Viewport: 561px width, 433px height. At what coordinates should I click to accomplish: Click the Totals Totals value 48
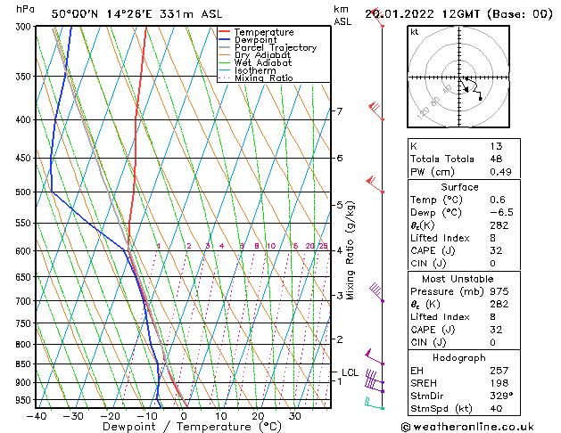click(496, 159)
